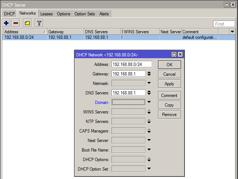Expand the CAPS Managers field arrows
Image resolution: width=238 pixels, height=179 pixels.
tap(149, 131)
